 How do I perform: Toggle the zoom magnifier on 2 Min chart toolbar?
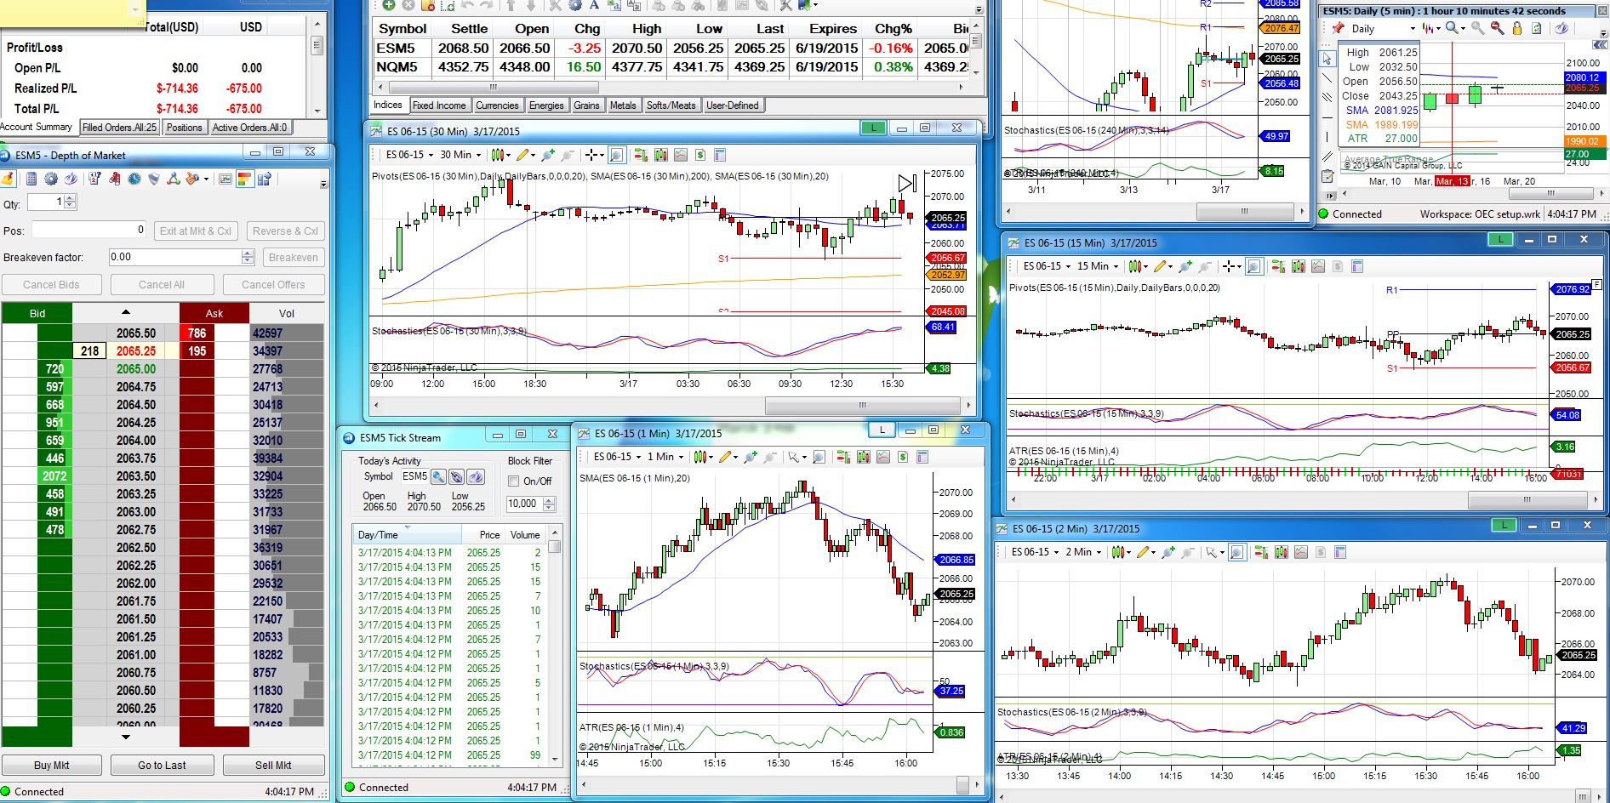pos(1237,552)
